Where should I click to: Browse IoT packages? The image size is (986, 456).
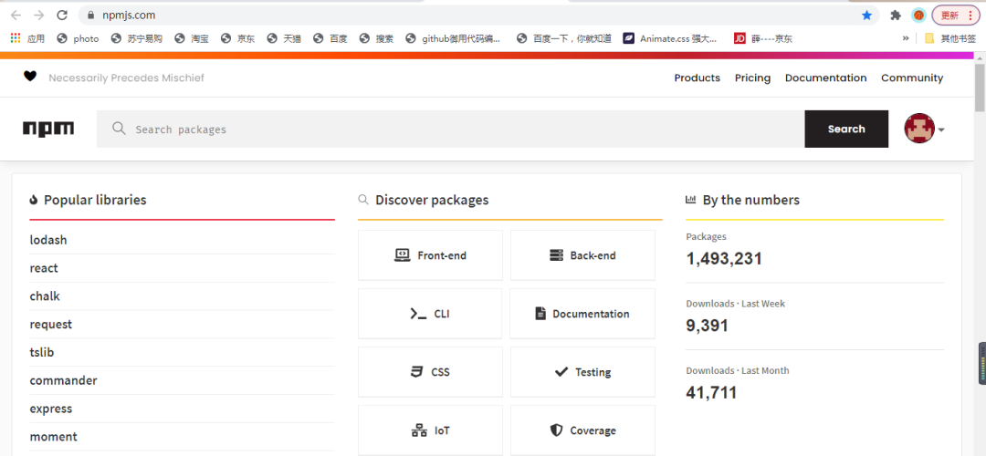[x=430, y=430]
